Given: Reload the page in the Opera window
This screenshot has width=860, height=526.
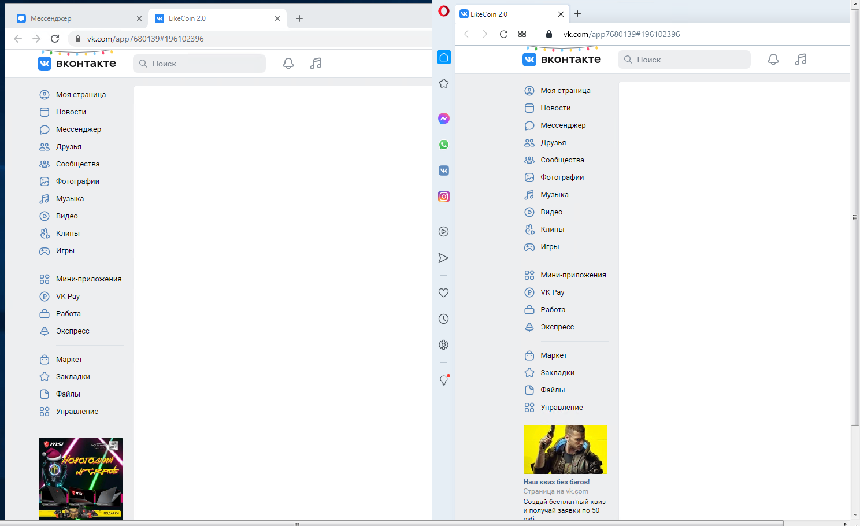Looking at the screenshot, I should [503, 34].
